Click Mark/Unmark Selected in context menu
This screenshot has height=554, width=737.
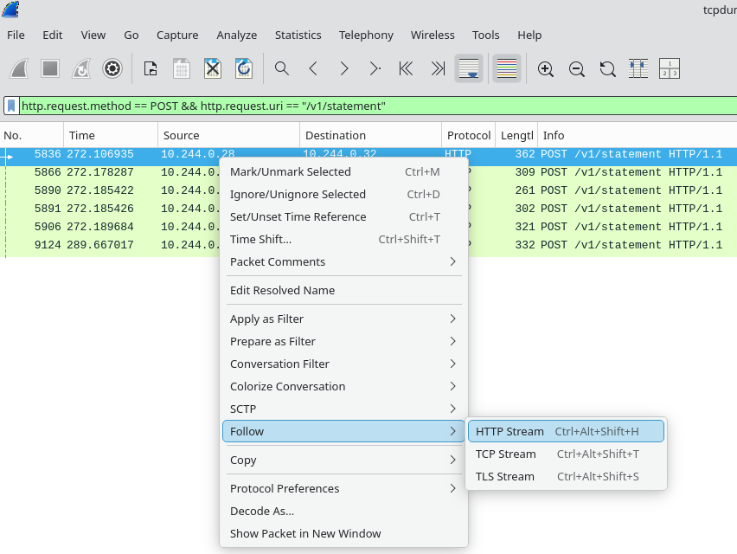click(x=290, y=171)
